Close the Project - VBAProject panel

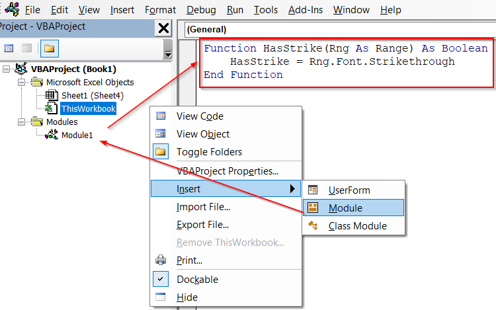tap(163, 28)
